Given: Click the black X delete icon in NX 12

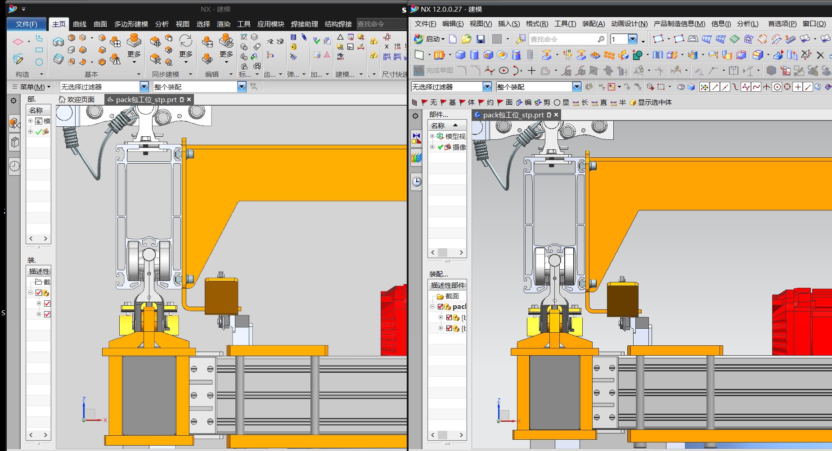Looking at the screenshot, I should pyautogui.click(x=820, y=55).
